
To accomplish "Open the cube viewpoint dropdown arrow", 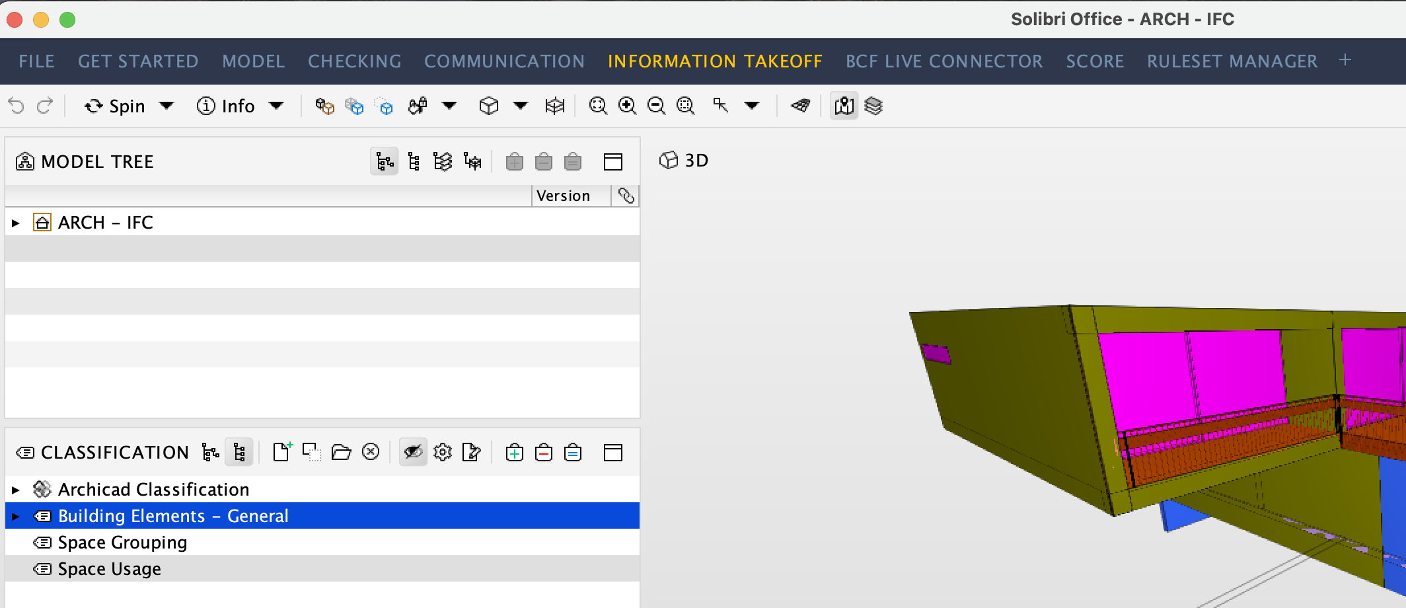I will (521, 106).
